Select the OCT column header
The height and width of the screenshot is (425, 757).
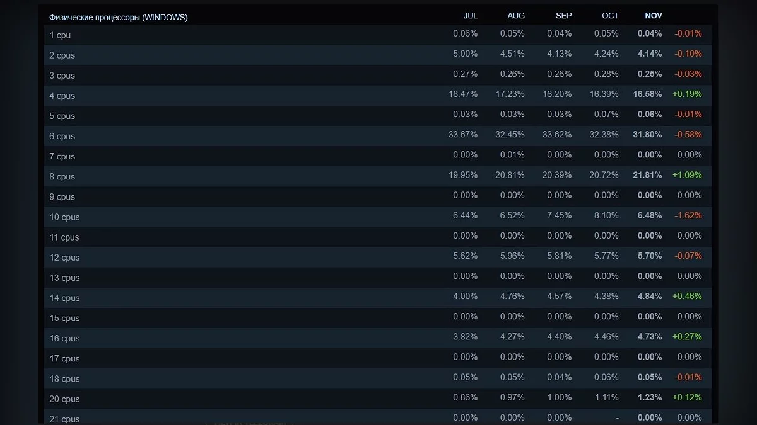click(x=610, y=16)
